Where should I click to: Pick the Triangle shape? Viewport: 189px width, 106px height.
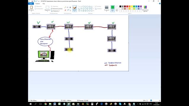click(92, 6)
